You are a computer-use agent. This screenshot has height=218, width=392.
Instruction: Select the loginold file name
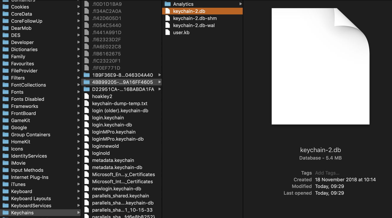101,153
